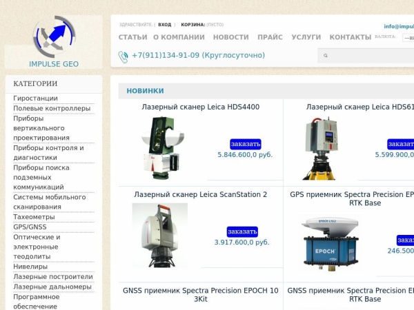Click the Impulse Geo logo image

[x=54, y=37]
